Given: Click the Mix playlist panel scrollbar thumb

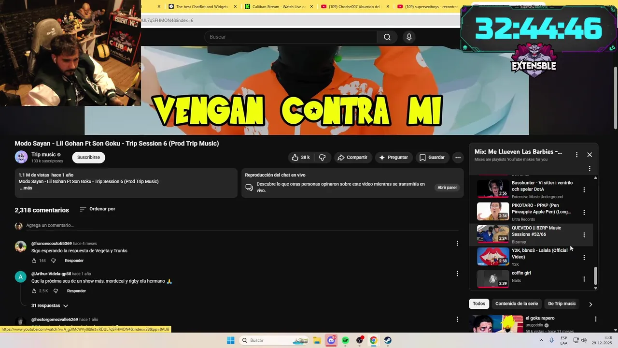Looking at the screenshot, I should tap(595, 276).
